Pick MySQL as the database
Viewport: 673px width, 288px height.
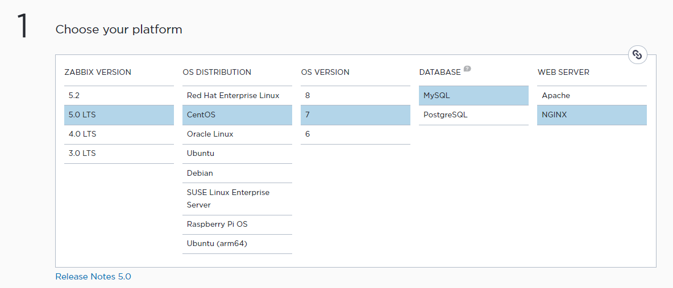coord(473,95)
